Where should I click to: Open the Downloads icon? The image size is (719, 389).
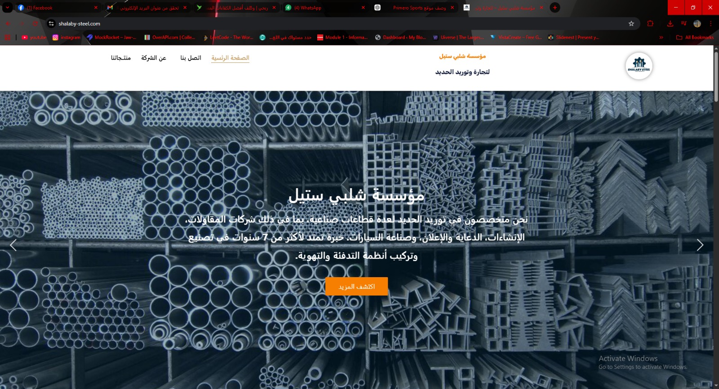670,23
